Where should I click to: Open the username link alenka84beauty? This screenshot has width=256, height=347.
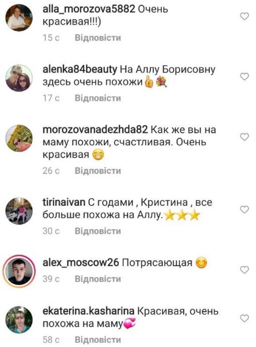[80, 70]
